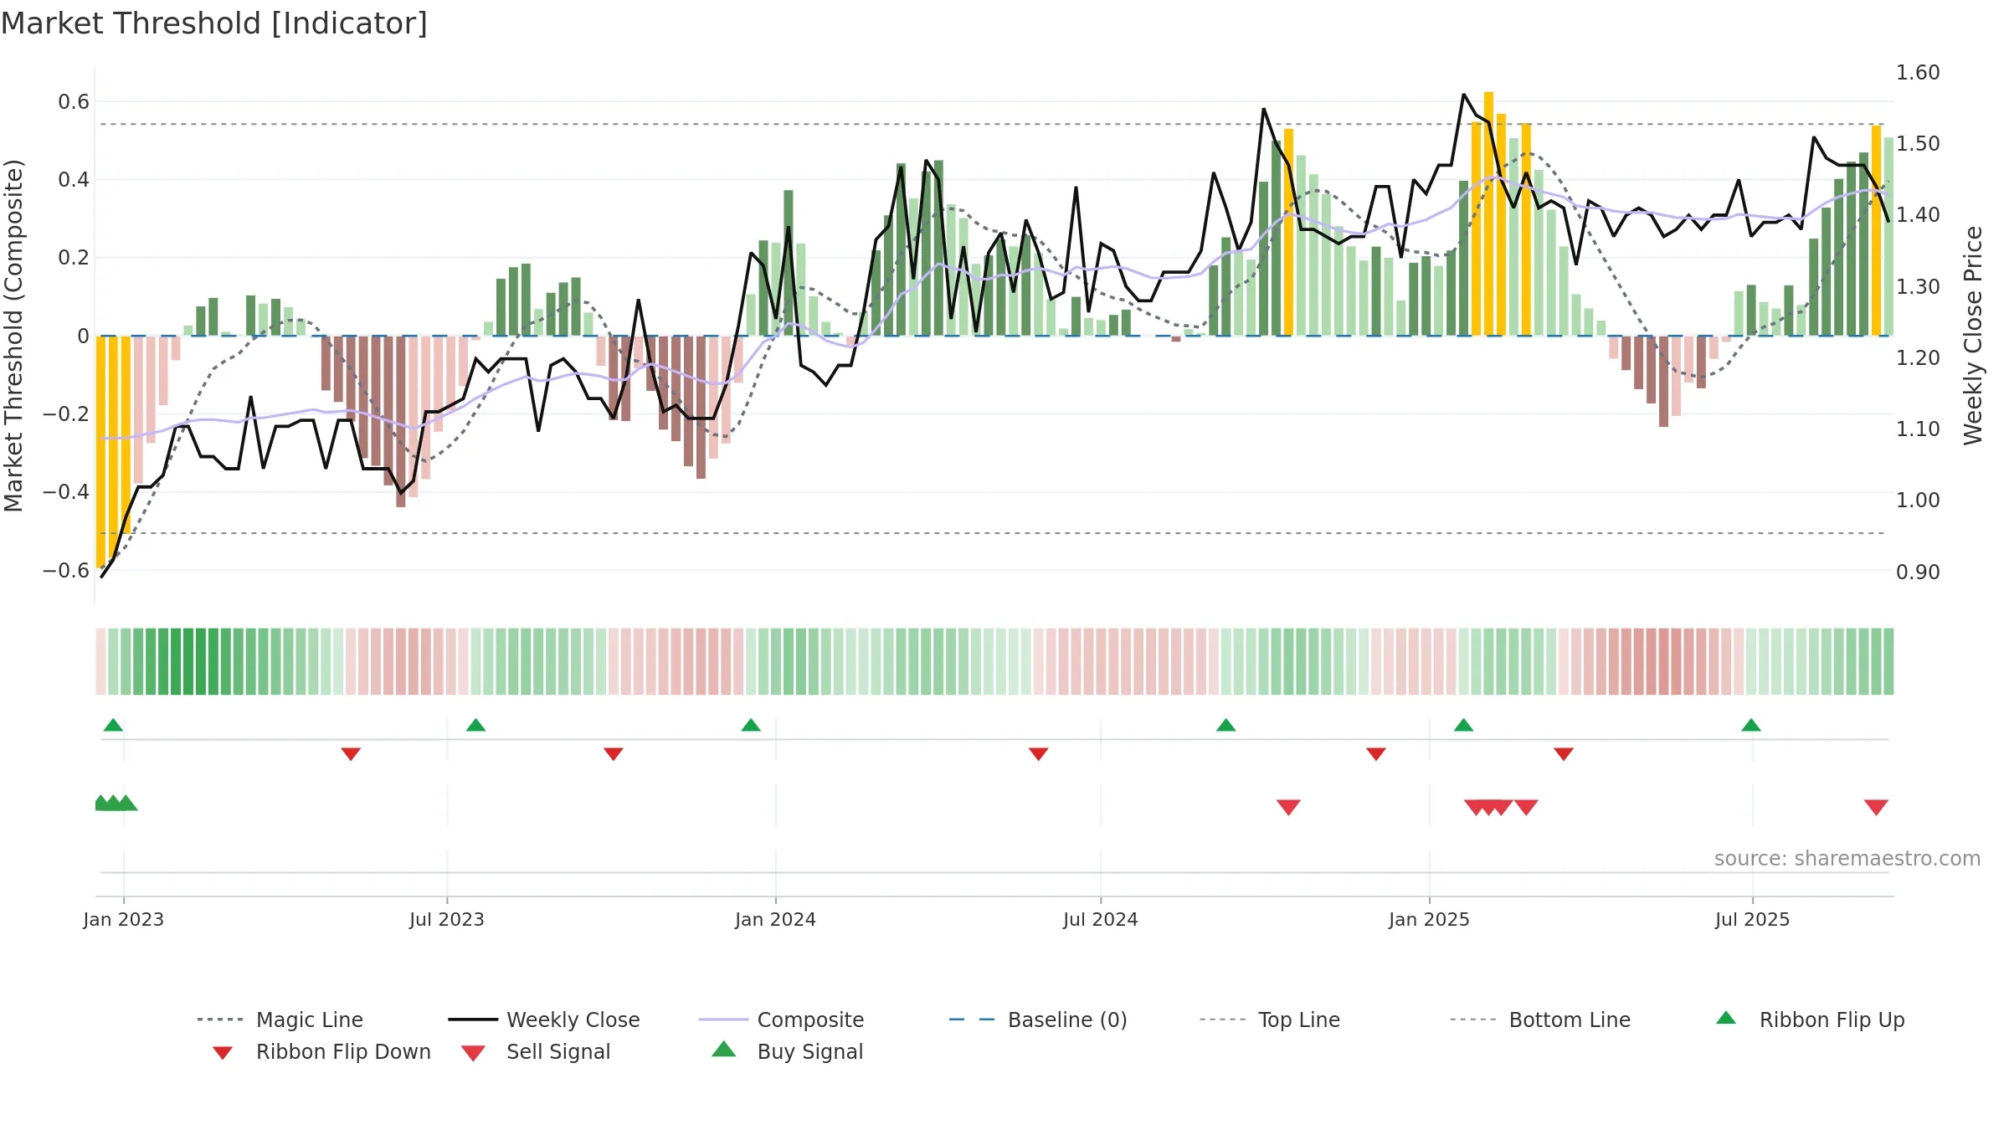Click the Jul 2023 axis label
This screenshot has width=2009, height=1130.
(447, 919)
